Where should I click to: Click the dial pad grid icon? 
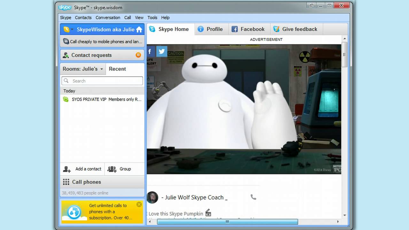pos(66,182)
